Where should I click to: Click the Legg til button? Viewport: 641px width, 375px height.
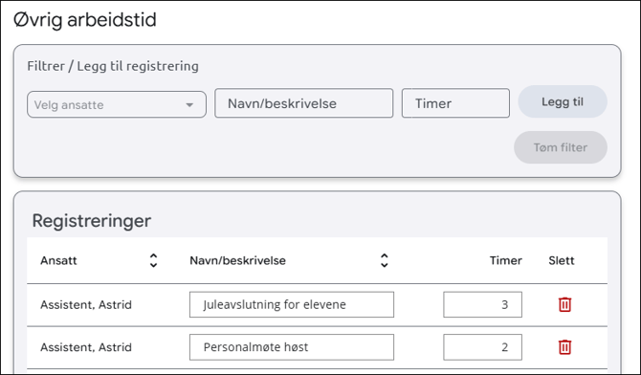pyautogui.click(x=563, y=101)
